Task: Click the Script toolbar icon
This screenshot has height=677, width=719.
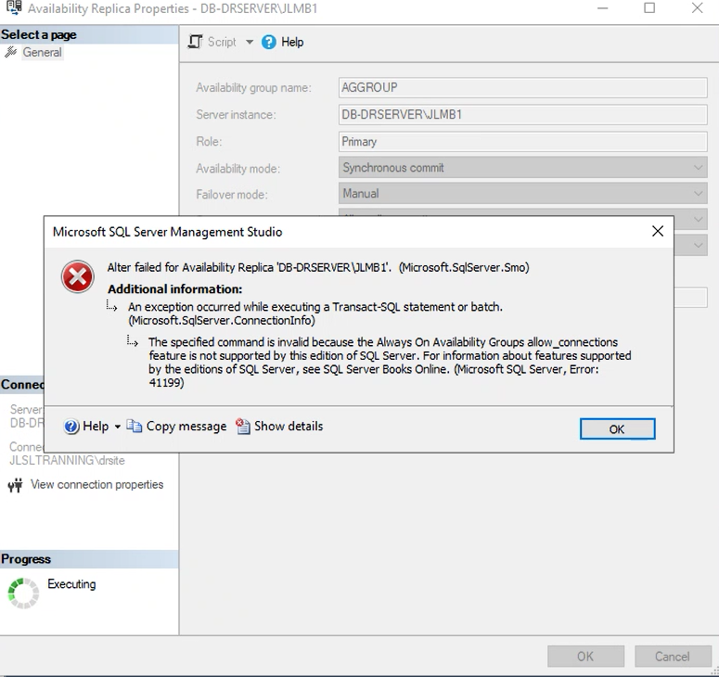Action: click(x=196, y=42)
